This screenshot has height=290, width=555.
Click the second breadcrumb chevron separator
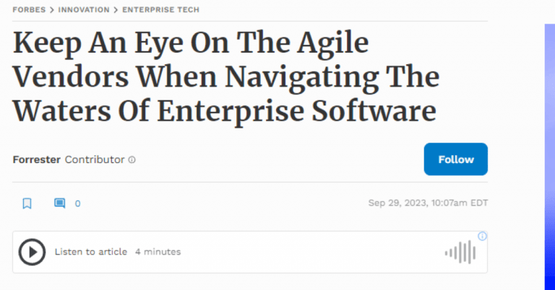(116, 10)
